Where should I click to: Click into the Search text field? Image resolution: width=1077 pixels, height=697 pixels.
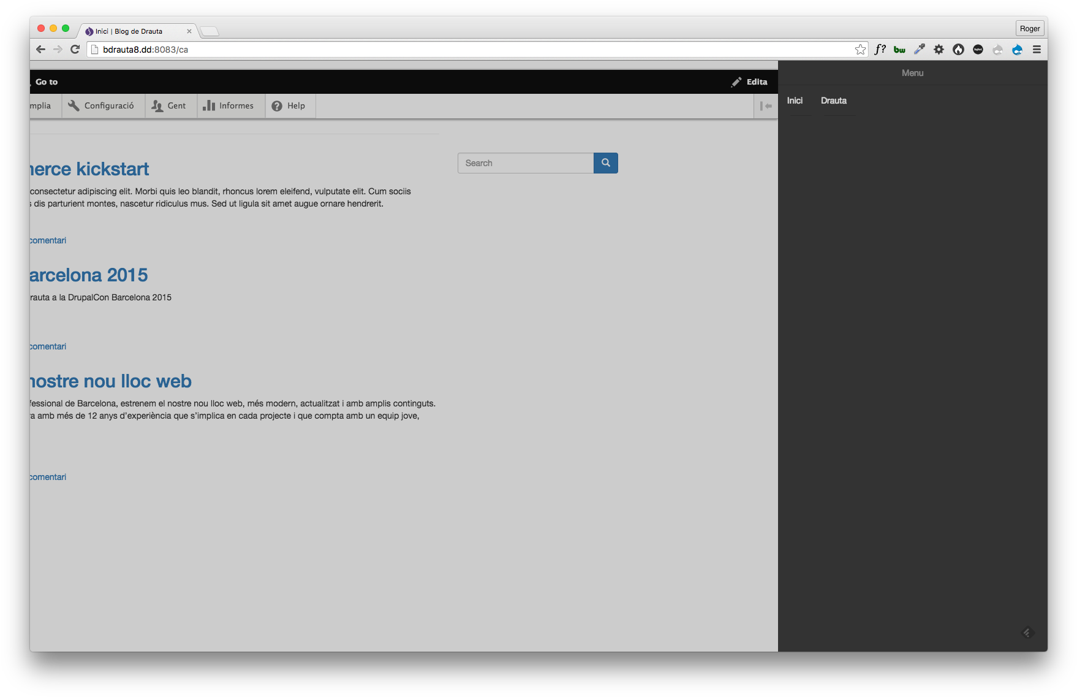click(525, 163)
